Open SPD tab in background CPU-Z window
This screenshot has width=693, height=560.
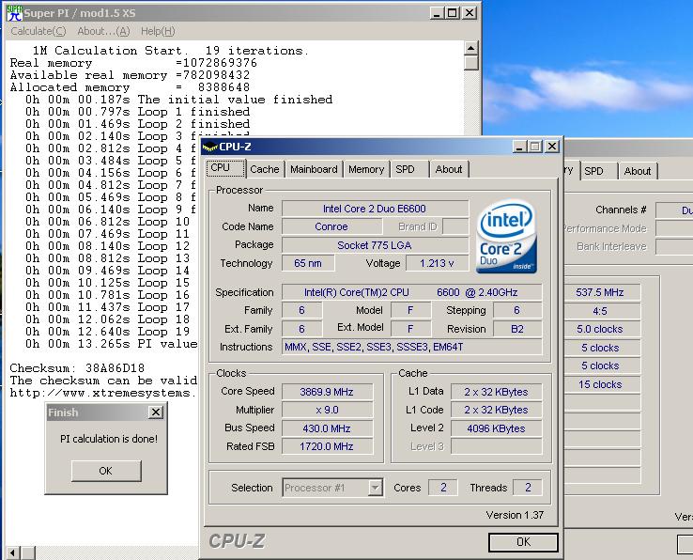point(598,171)
